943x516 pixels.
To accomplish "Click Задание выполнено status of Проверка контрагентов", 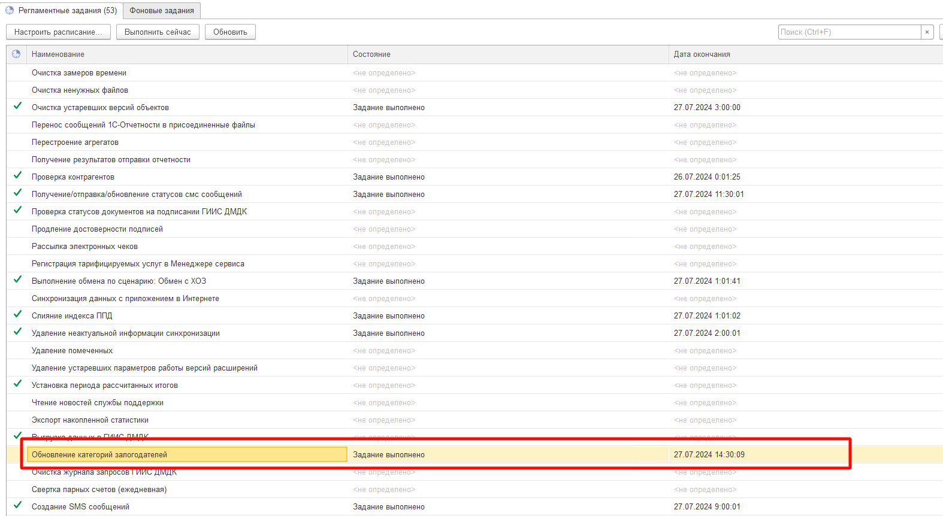I will [x=389, y=177].
